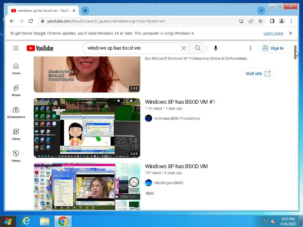Open the 'Windows XP has BSOD VM' title by GeloSingsonBSOD

click(176, 166)
